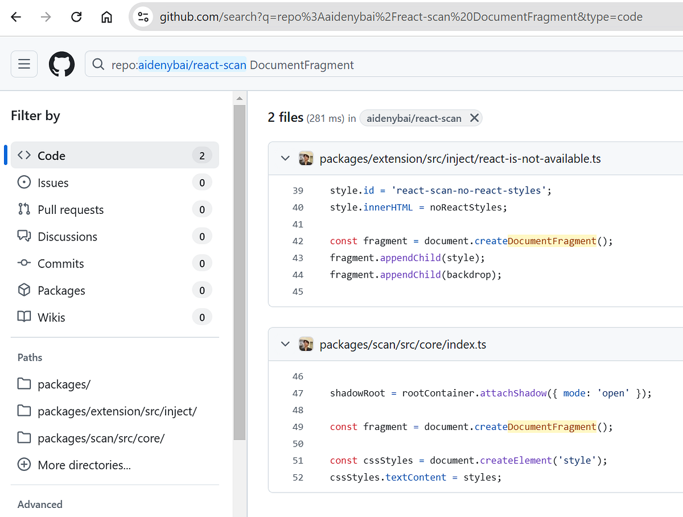Navigate back with the browser back arrow

[x=16, y=17]
